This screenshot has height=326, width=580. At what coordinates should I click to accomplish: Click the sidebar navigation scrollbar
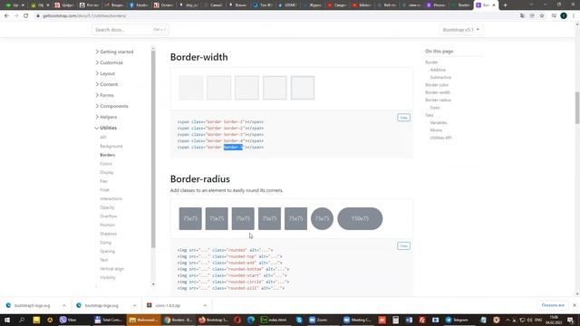point(153,148)
